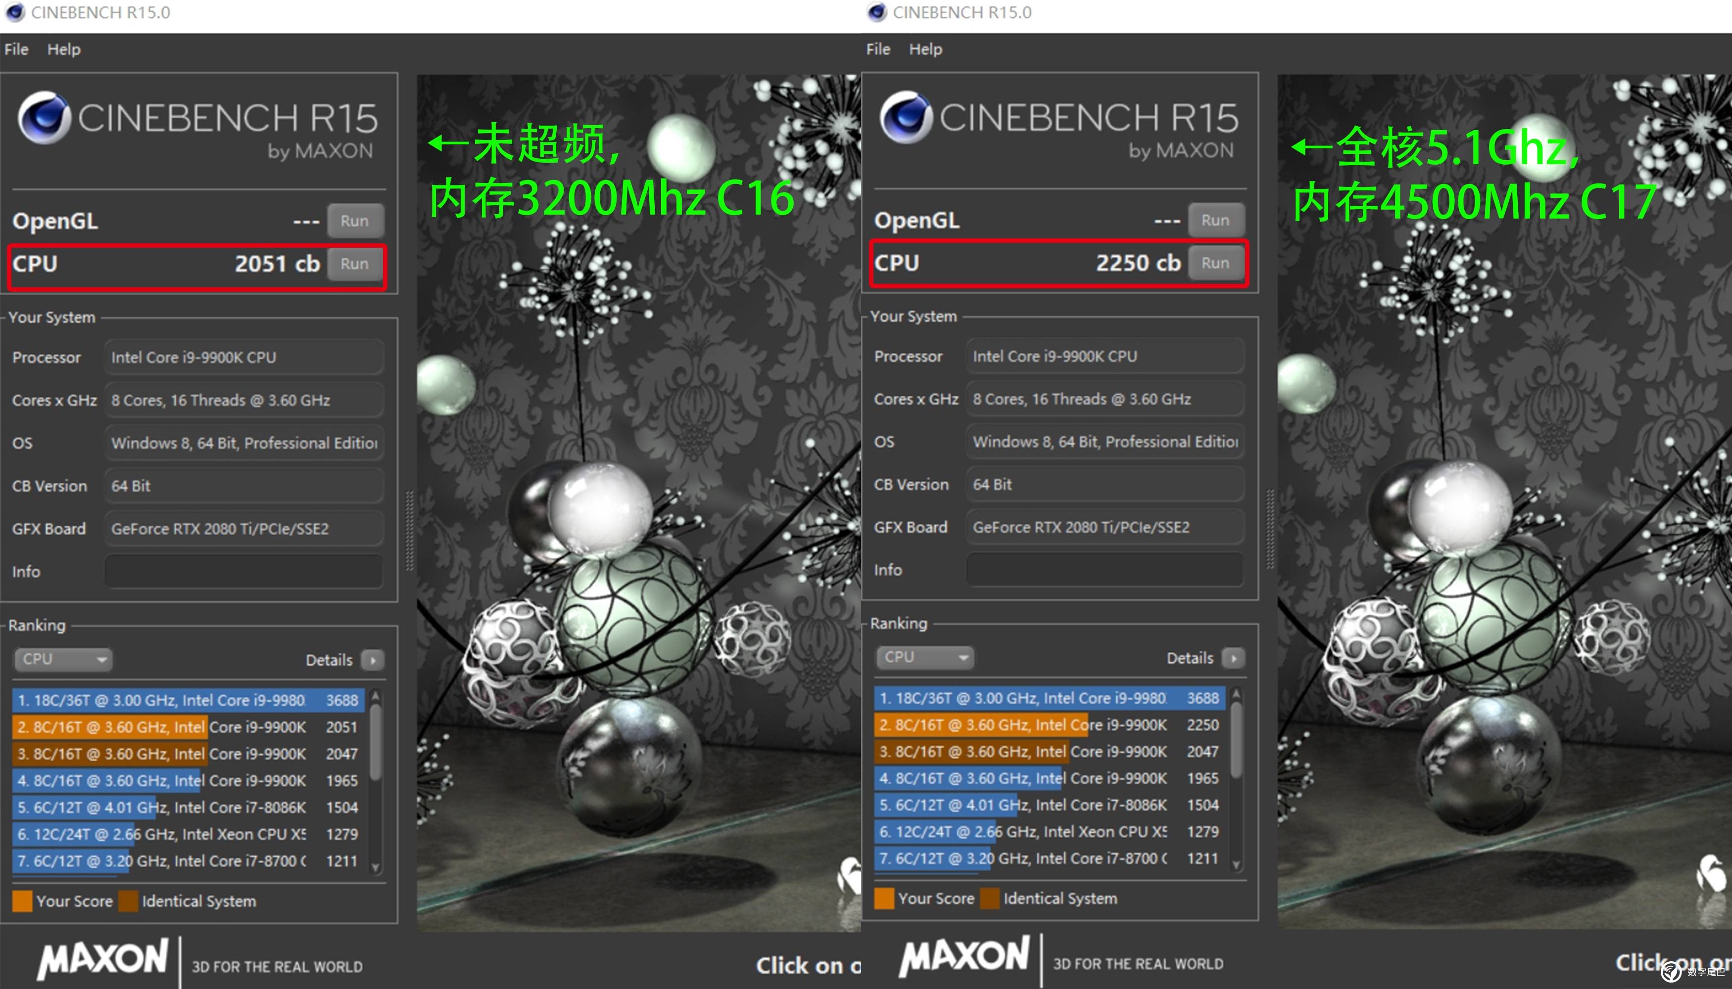Select Intel Xeon 12C/24T row in left window
Image resolution: width=1732 pixels, height=989 pixels.
(188, 834)
